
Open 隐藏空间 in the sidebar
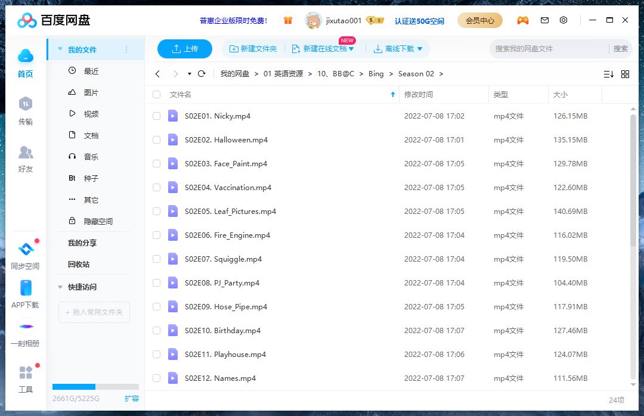98,221
